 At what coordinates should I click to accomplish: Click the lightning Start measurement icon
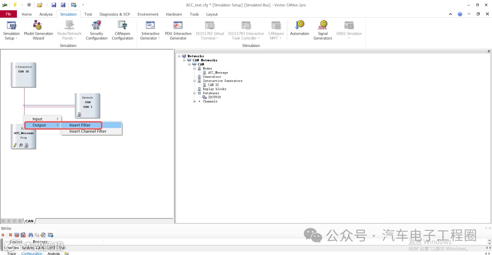(x=15, y=5)
